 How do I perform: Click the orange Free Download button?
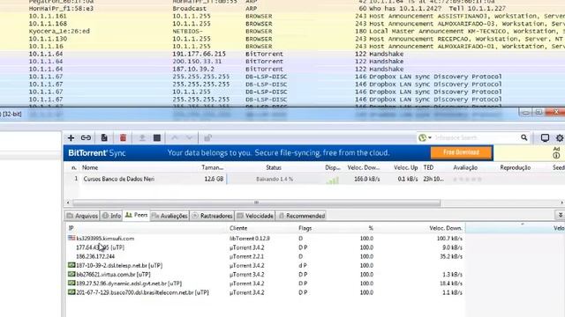tap(461, 152)
